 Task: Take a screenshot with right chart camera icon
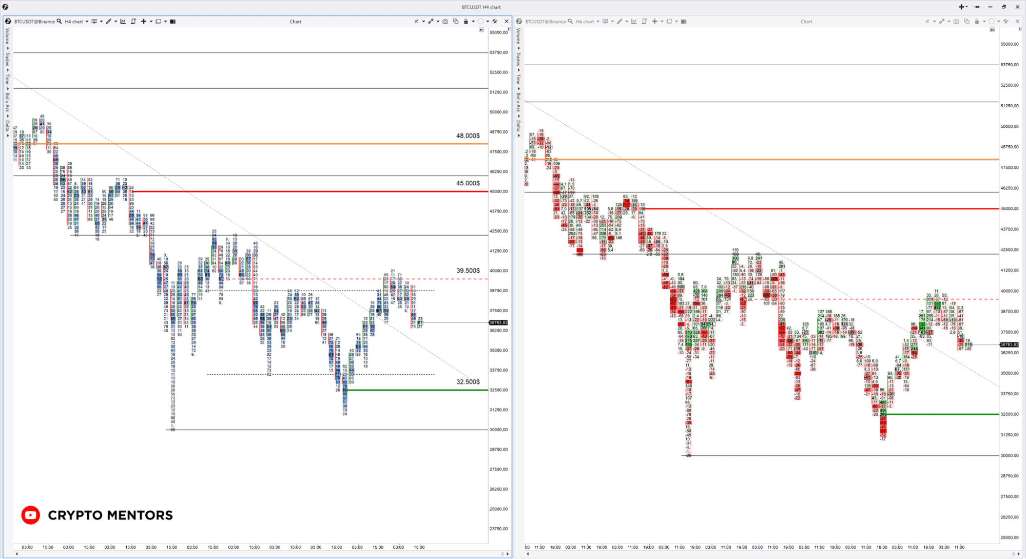[x=956, y=22]
